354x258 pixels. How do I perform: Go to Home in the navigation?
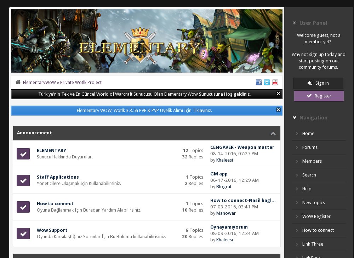pyautogui.click(x=308, y=134)
